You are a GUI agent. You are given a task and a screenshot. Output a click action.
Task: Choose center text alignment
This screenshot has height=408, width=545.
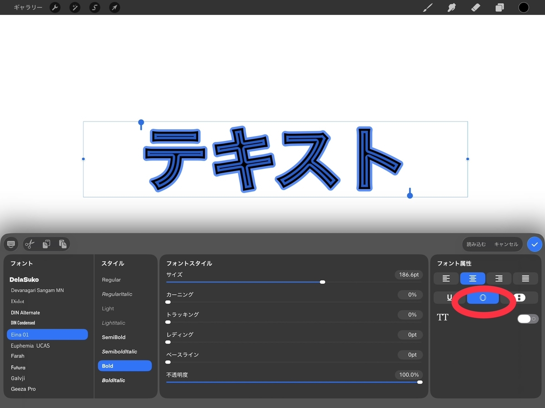pyautogui.click(x=472, y=278)
